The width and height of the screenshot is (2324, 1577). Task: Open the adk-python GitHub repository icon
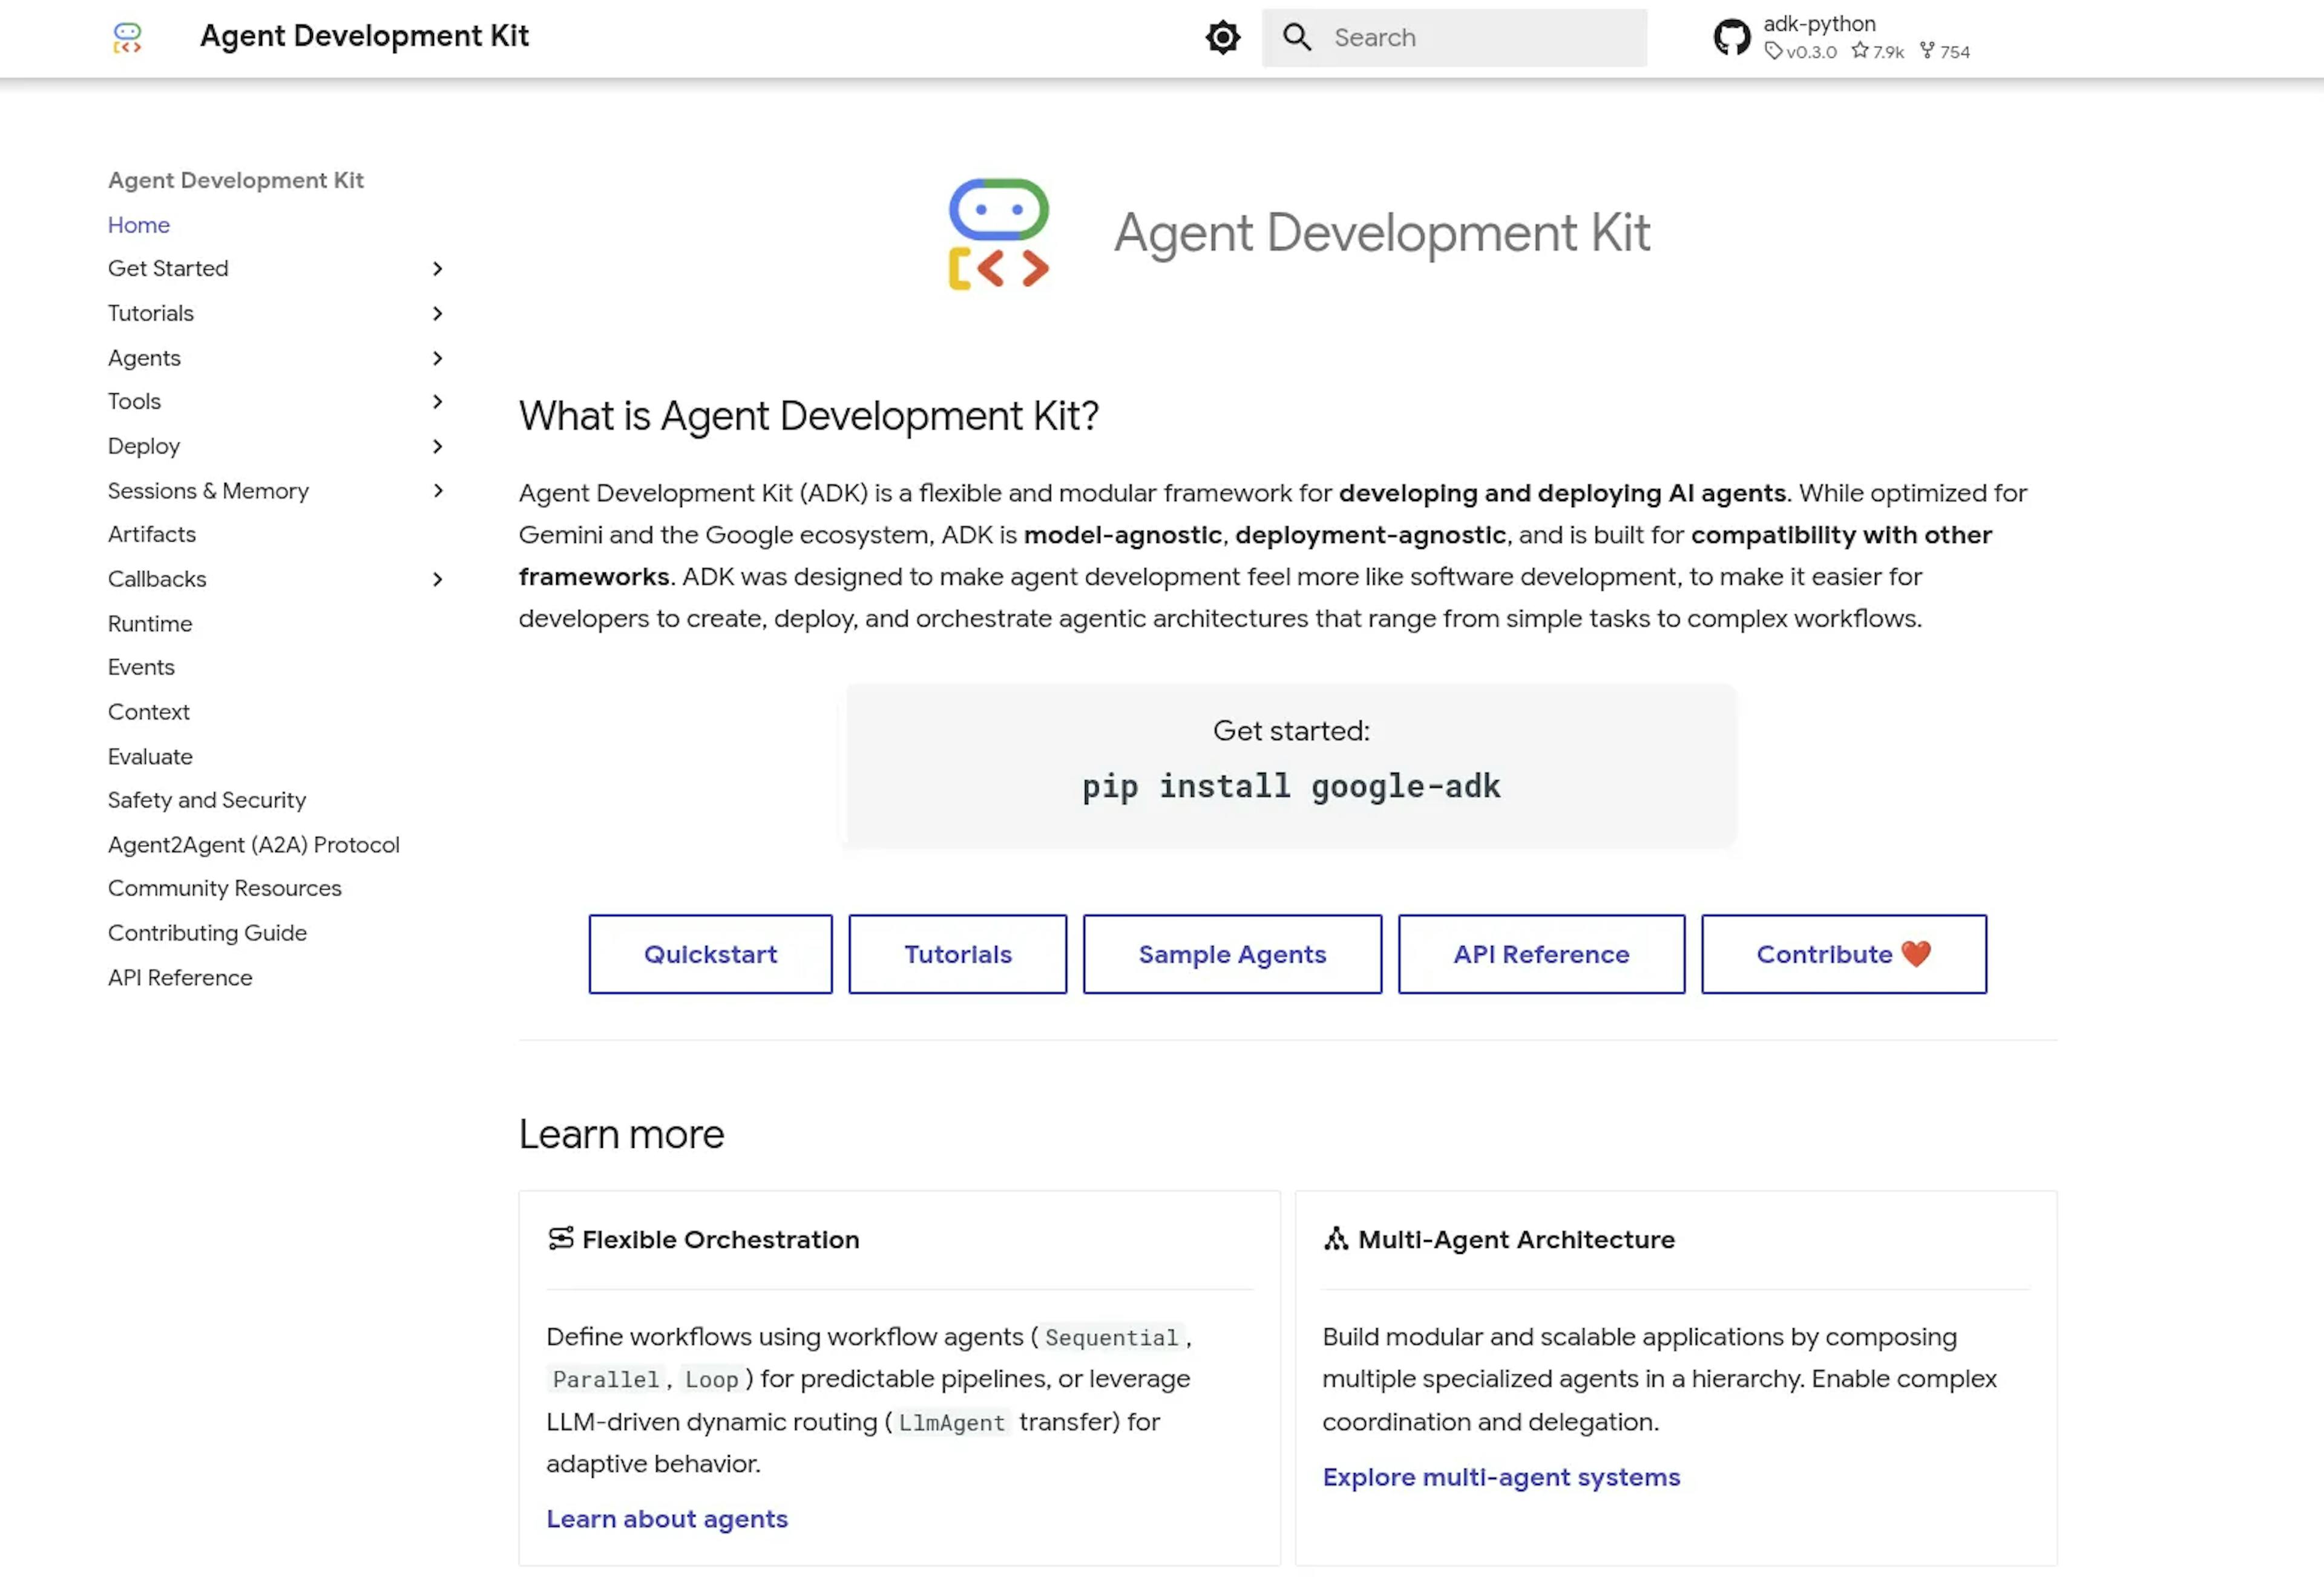[1732, 38]
